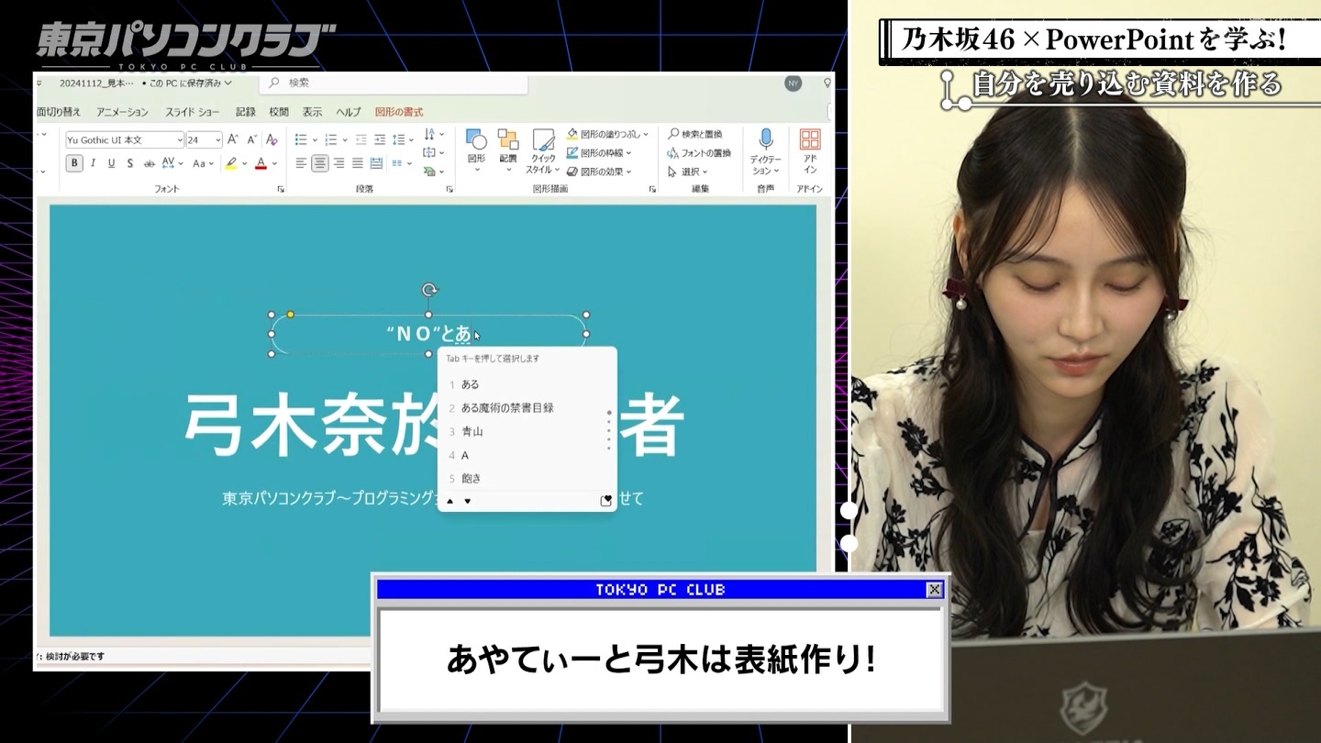Open the font size 24 dropdown
Viewport: 1321px width, 743px height.
pos(217,140)
